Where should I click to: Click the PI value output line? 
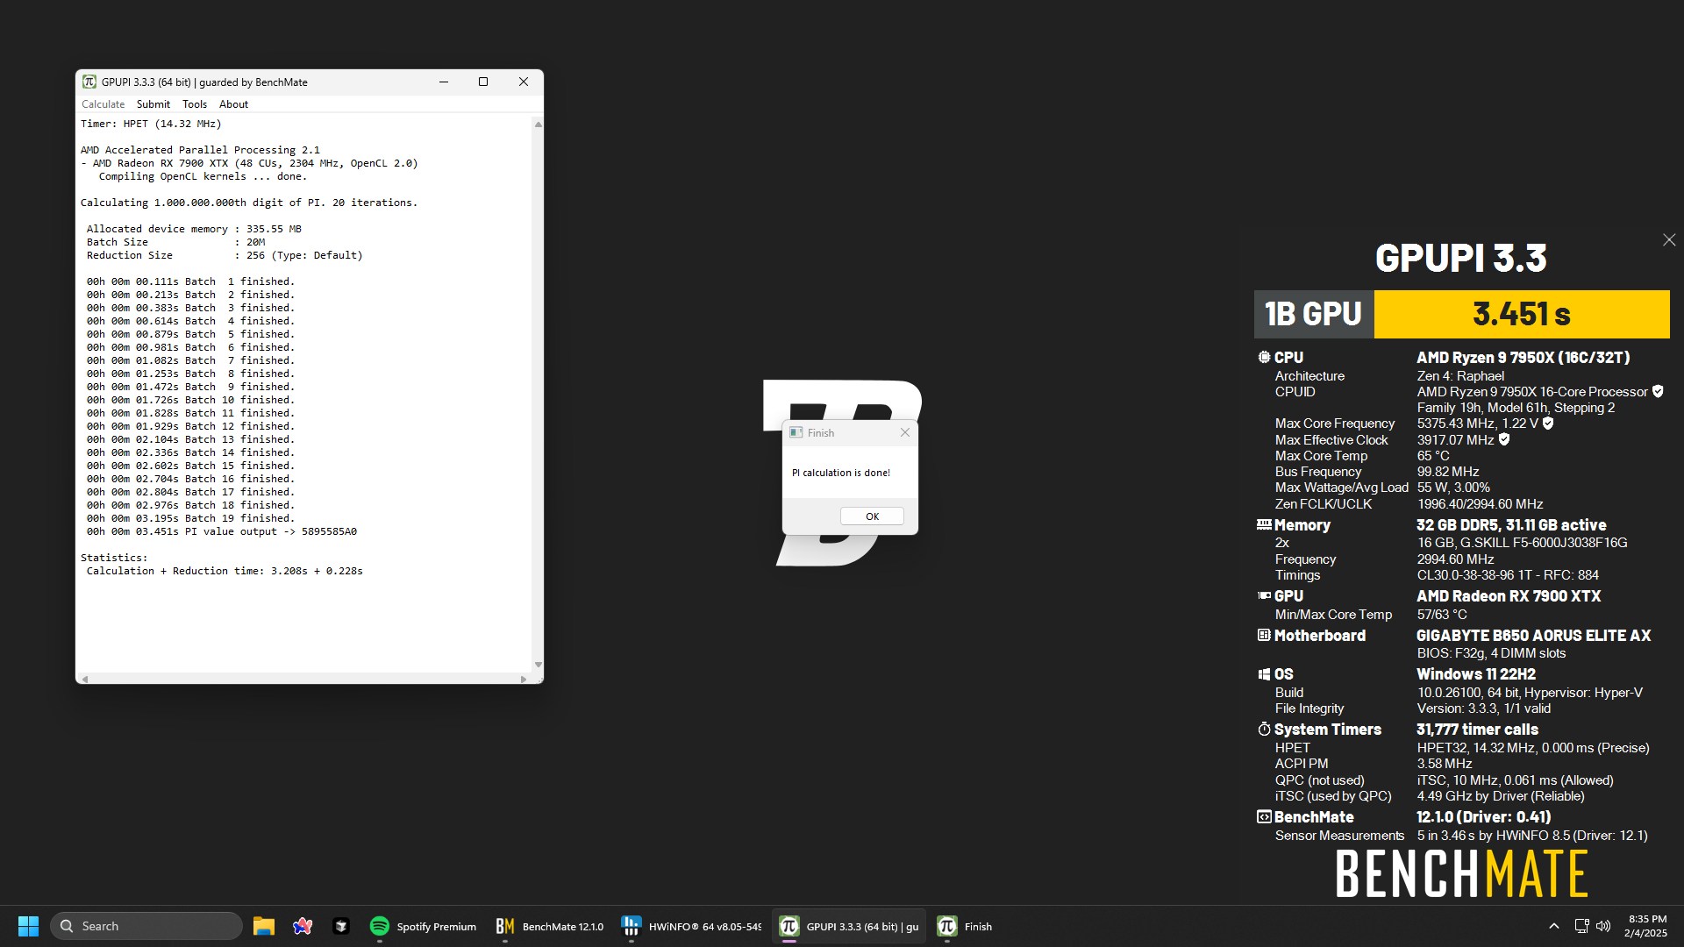[221, 531]
